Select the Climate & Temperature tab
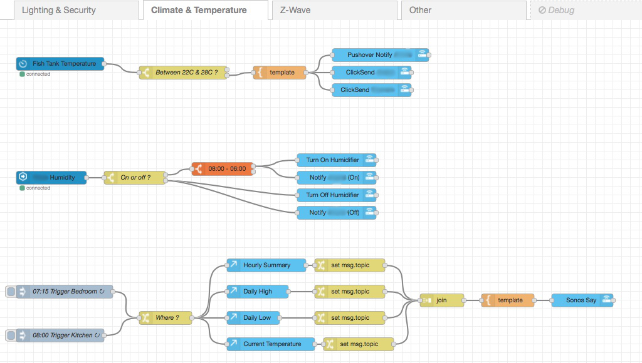The width and height of the screenshot is (642, 363). 205,10
